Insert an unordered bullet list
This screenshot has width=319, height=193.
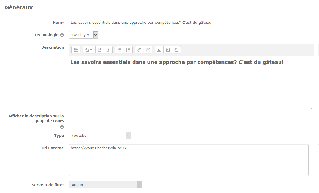tap(120, 50)
